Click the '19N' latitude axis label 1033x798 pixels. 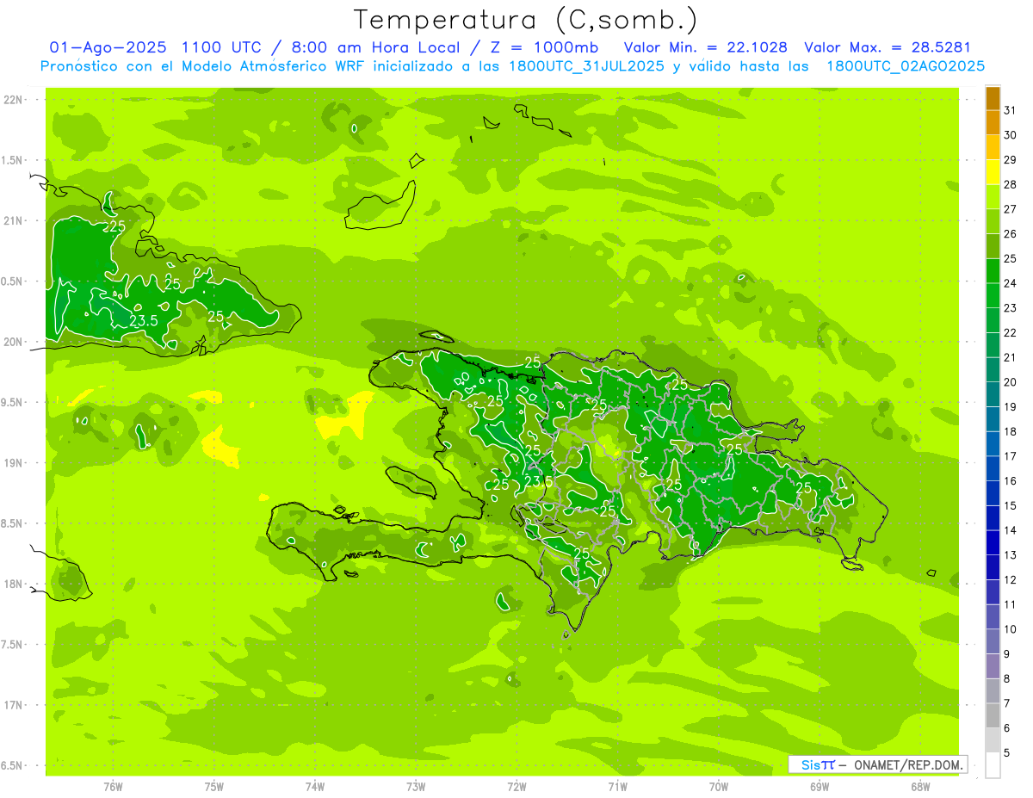(13, 462)
